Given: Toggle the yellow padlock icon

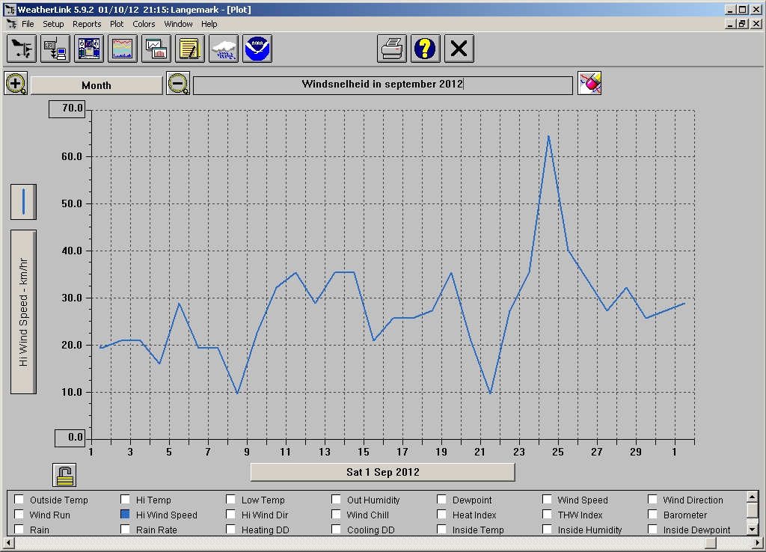Looking at the screenshot, I should [64, 475].
